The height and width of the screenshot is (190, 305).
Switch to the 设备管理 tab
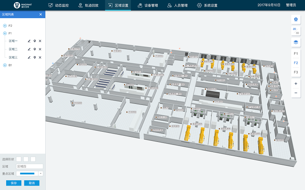point(148,5)
